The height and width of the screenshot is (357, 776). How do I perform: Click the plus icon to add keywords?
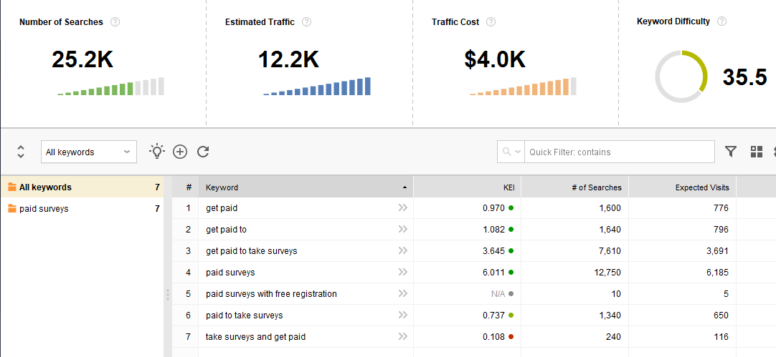[180, 152]
